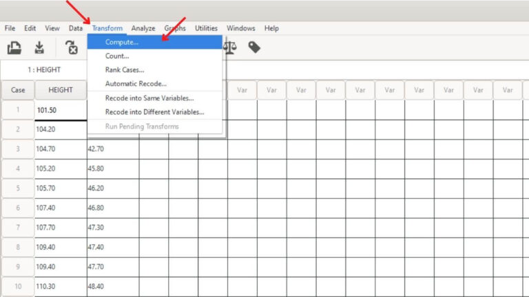
Task: Click the cell reference box '1 : HEIGHT'
Action: (x=44, y=69)
